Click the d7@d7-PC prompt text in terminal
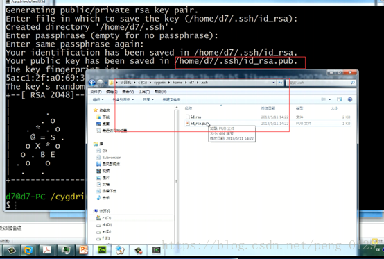 pos(26,197)
